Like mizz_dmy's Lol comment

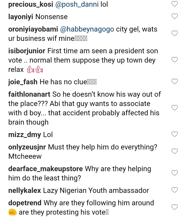tap(175, 134)
